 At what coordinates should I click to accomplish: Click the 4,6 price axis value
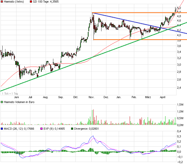(x=179, y=21)
